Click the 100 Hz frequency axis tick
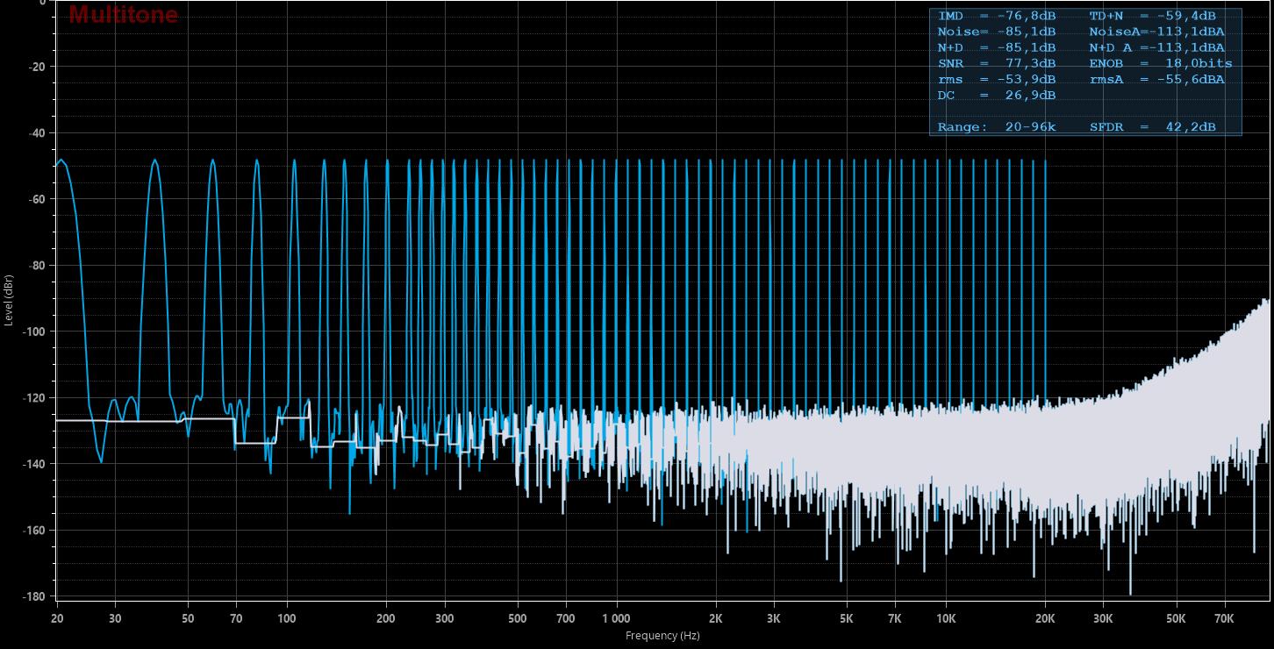Image resolution: width=1274 pixels, height=649 pixels. (x=287, y=618)
